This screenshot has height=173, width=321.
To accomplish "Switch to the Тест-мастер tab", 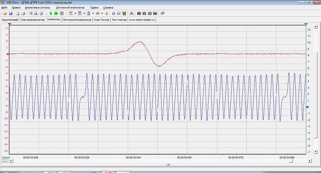I will (119, 20).
